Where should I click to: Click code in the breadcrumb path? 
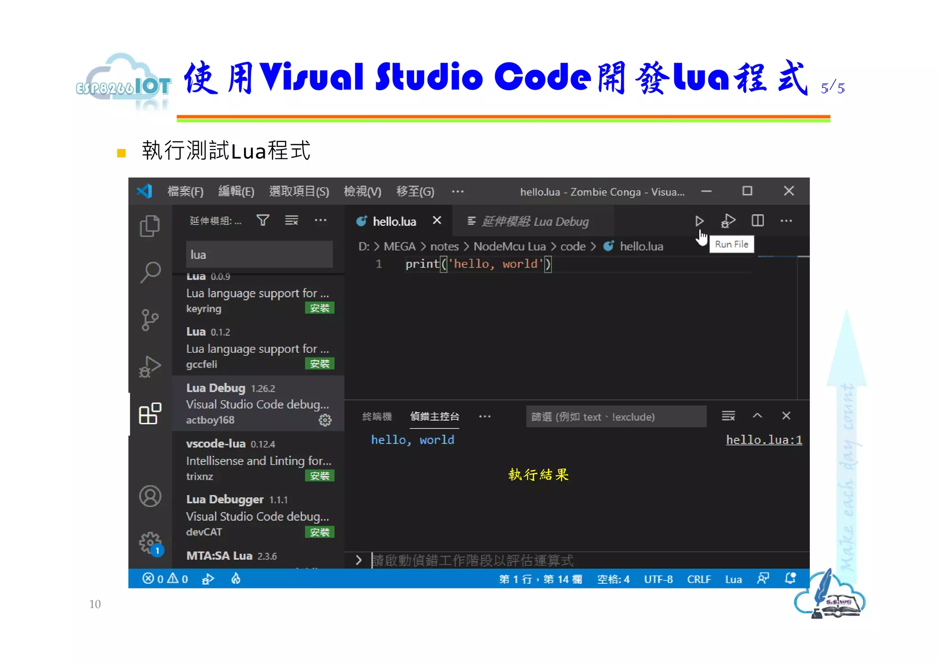pos(573,246)
